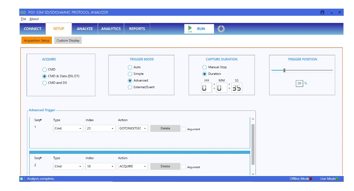Open the File menu
Viewport: 354px width, 191px height.
tap(23, 19)
